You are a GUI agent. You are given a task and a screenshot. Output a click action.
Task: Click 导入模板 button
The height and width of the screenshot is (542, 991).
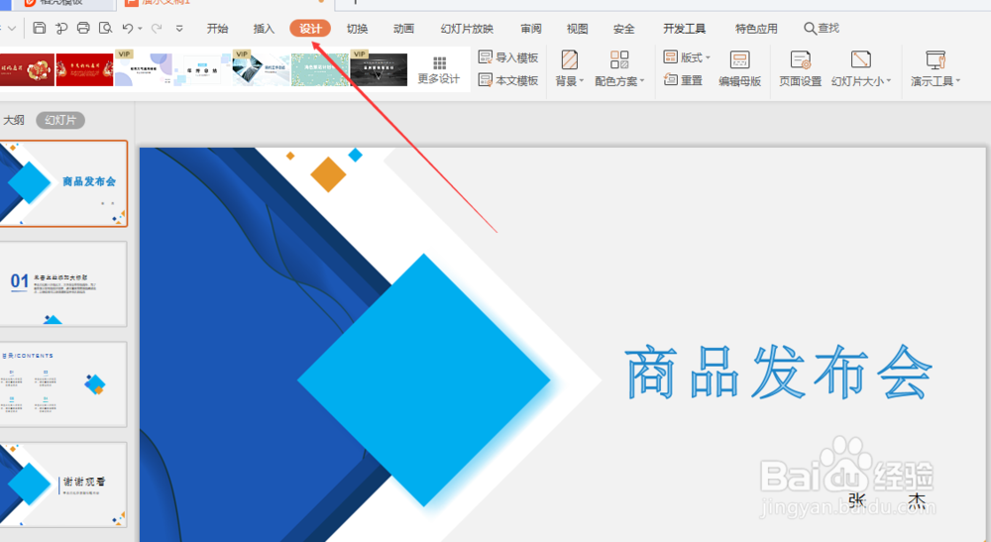click(x=508, y=57)
